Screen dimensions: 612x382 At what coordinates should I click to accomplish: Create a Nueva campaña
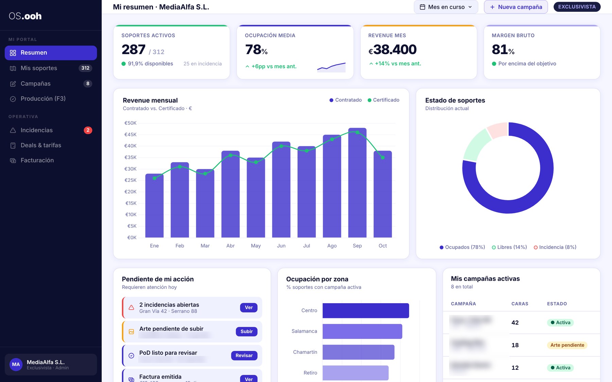coord(515,7)
